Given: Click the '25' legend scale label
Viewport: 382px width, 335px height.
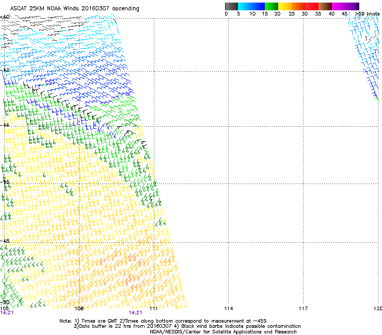Looking at the screenshot, I should click(x=292, y=14).
